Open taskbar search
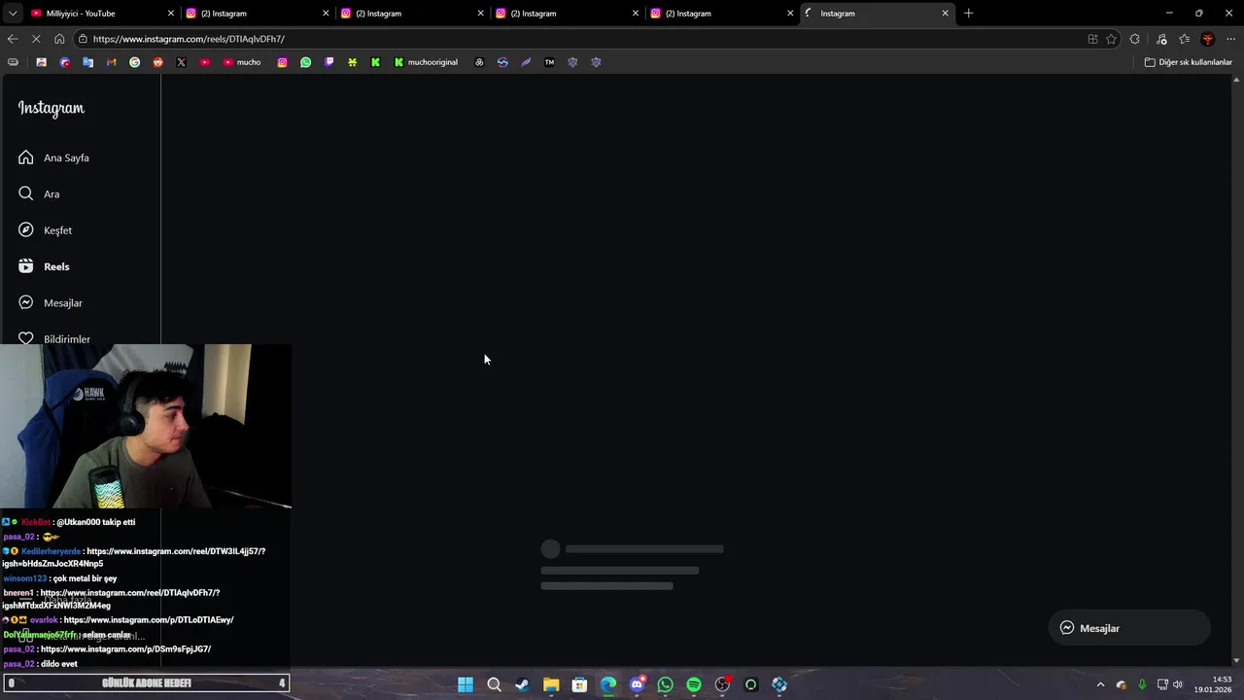 (494, 685)
